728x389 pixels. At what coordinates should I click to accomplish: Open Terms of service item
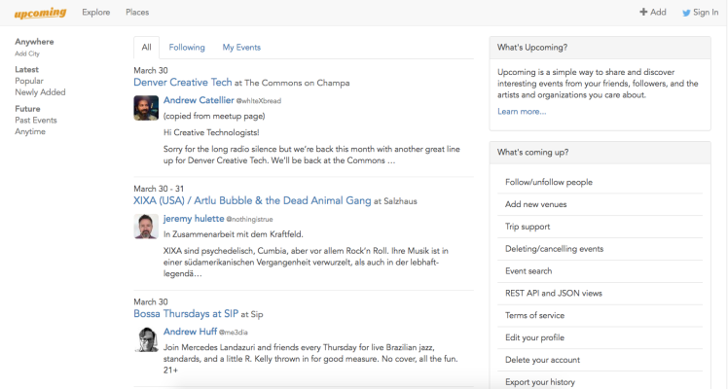(x=600, y=315)
